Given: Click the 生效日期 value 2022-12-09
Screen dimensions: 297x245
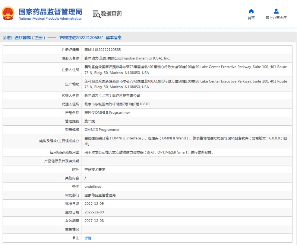Looking at the screenshot, I should 94,212.
